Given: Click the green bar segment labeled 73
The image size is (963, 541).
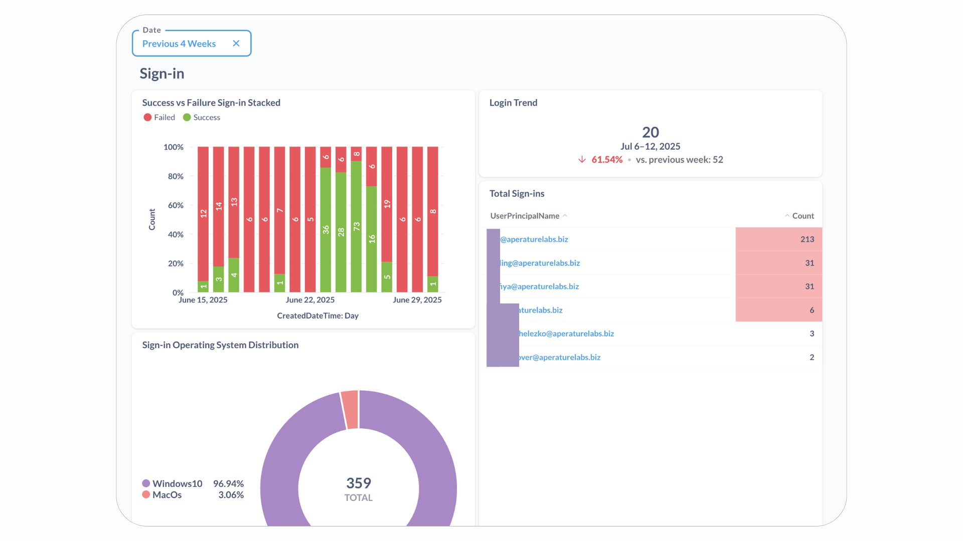Looking at the screenshot, I should pos(356,226).
